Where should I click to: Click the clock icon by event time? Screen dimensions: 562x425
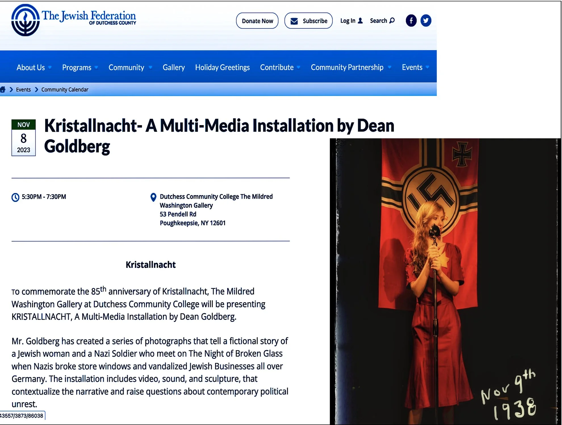point(15,197)
